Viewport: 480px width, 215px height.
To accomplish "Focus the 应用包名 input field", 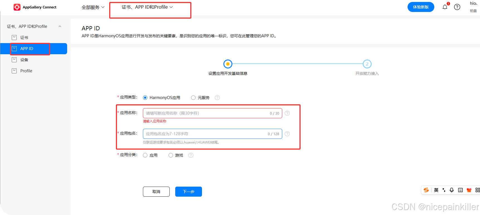I will [213, 134].
